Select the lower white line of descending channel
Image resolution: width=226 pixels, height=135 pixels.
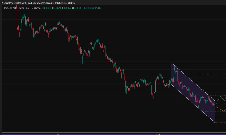tap(192, 103)
